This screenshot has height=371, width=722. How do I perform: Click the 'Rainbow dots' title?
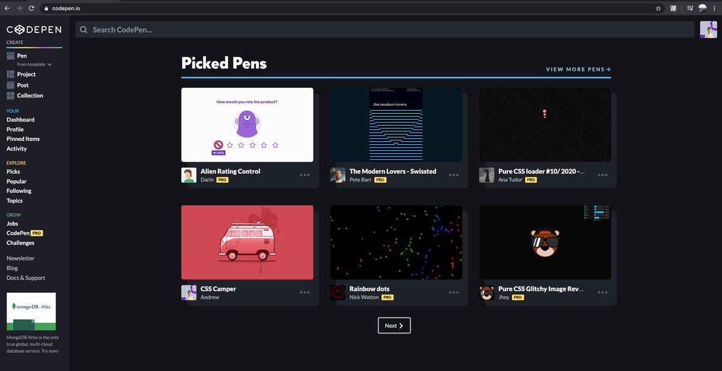pos(369,289)
